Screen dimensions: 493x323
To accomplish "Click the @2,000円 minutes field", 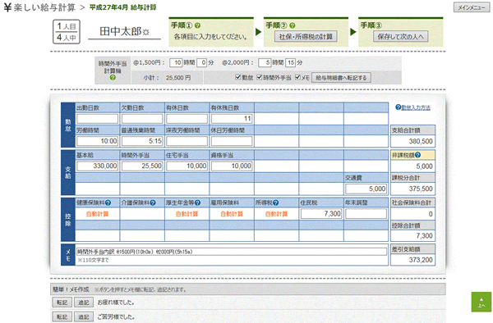I will [x=291, y=63].
